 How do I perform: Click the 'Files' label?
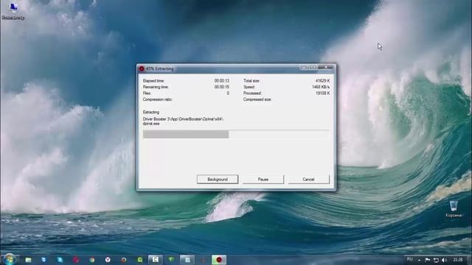[147, 93]
